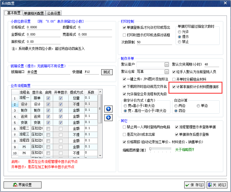The width and height of the screenshot is (231, 192).
Task: Move the 设计 flow up using blue arrow
Action: coord(108,109)
